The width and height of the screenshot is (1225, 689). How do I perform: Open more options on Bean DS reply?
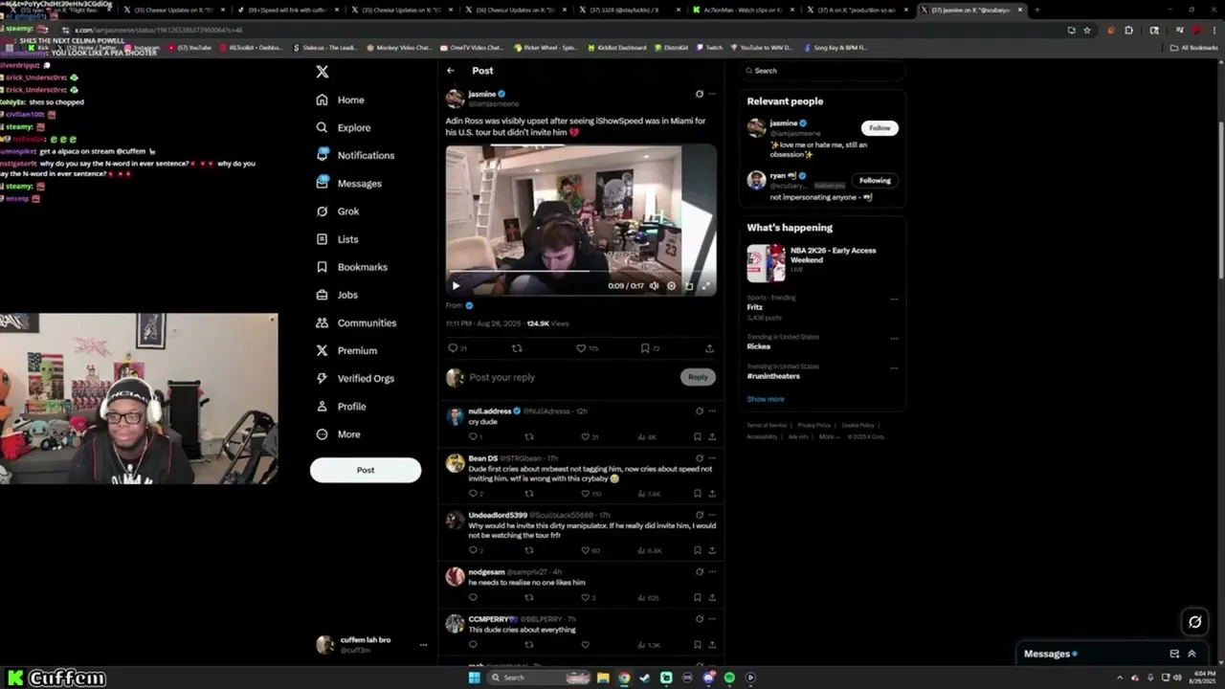pyautogui.click(x=712, y=458)
